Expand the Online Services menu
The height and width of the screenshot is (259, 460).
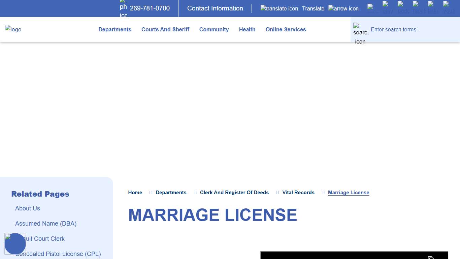286,30
